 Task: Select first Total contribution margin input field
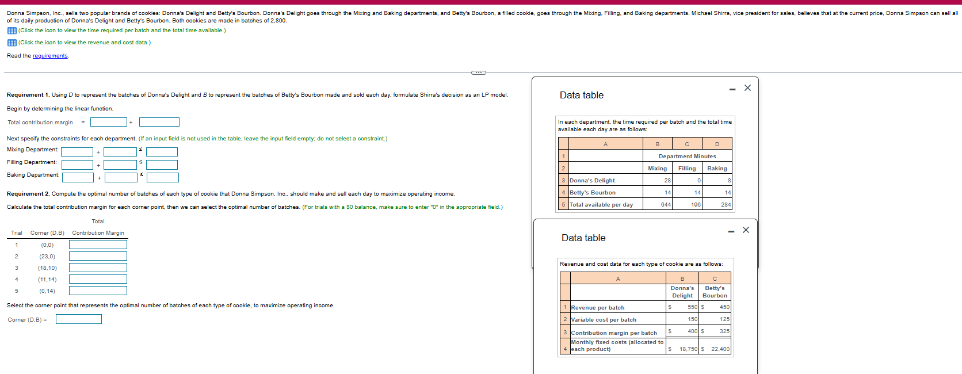(x=109, y=122)
